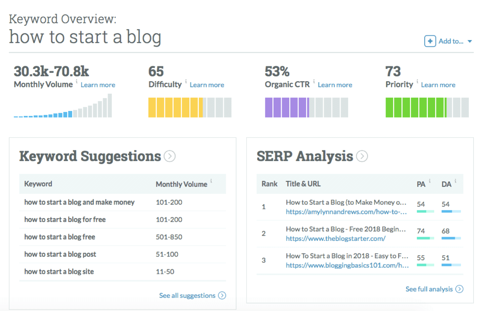Viewport: 496px width, 311px height.
Task: Open Learn more for Difficulty
Action: (x=207, y=85)
